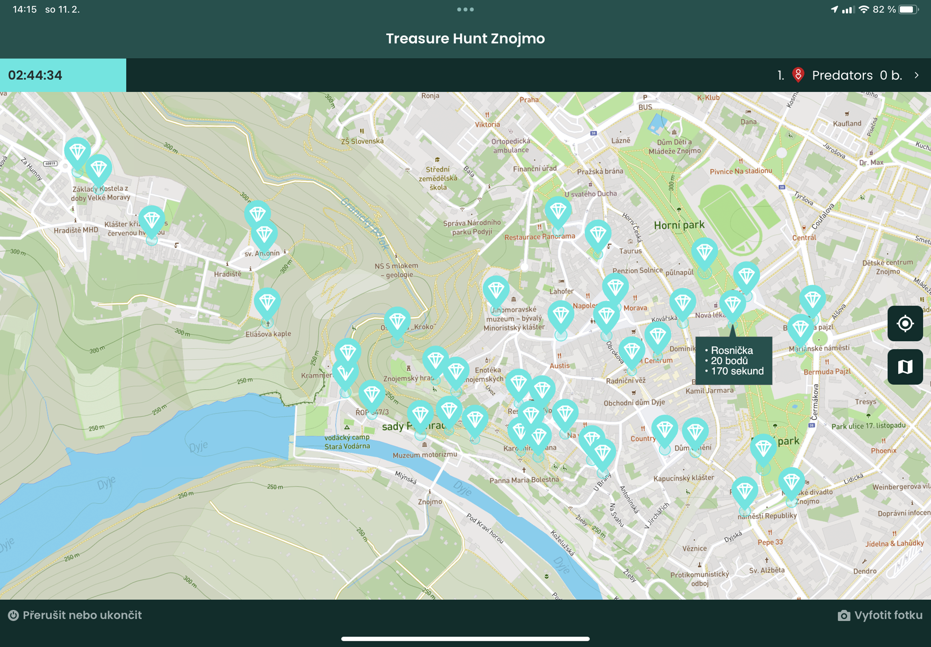
Task: Tap the Horní park map label
Action: 679,225
